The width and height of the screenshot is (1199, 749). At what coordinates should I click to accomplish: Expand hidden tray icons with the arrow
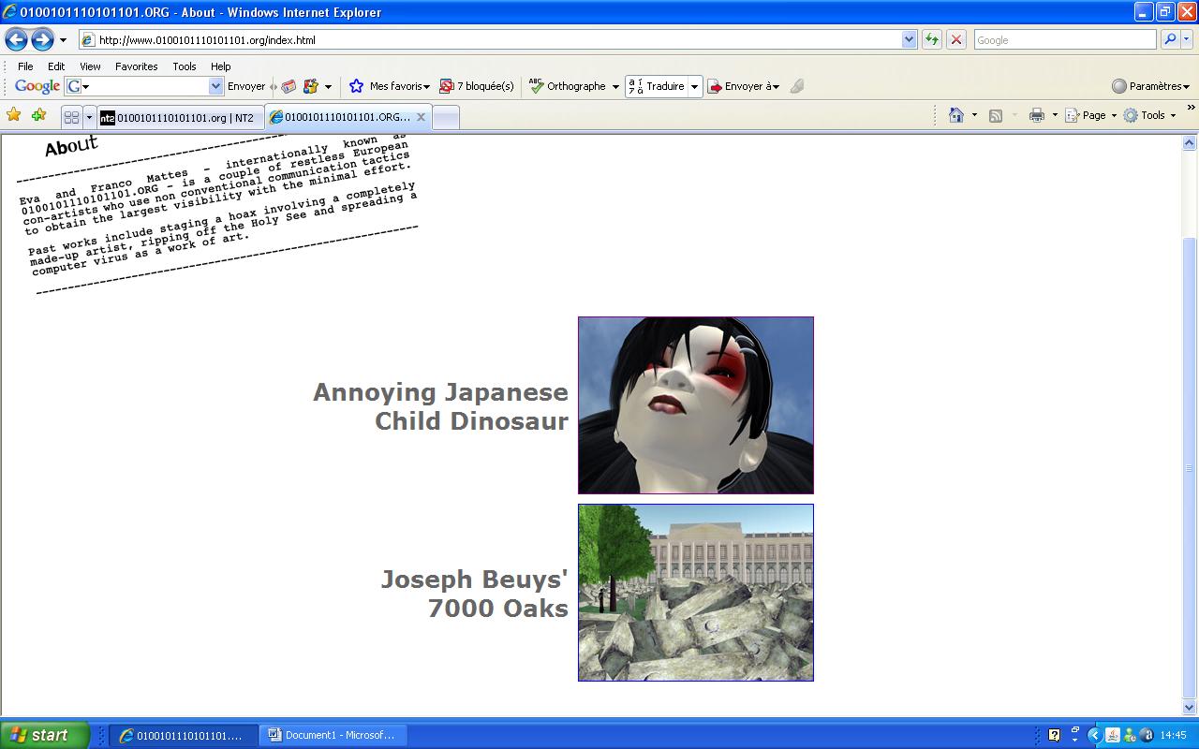tap(1093, 735)
